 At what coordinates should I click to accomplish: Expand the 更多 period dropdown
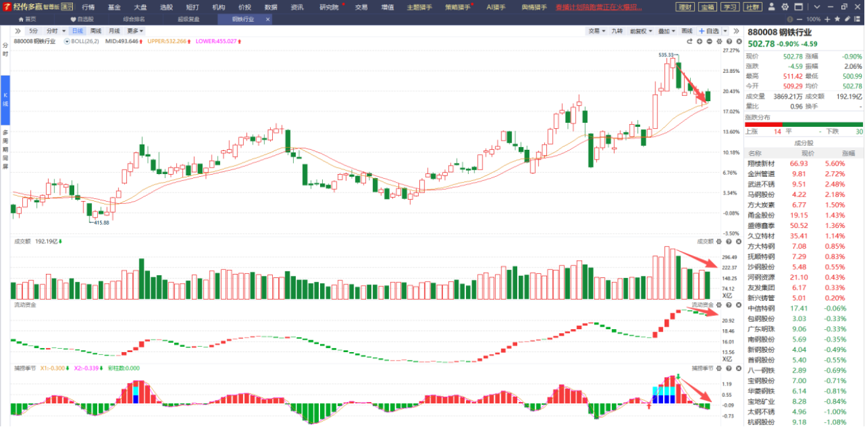tap(135, 31)
